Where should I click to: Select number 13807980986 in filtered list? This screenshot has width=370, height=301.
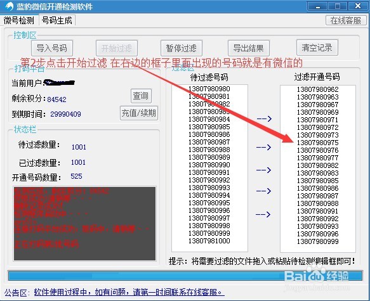(317, 188)
